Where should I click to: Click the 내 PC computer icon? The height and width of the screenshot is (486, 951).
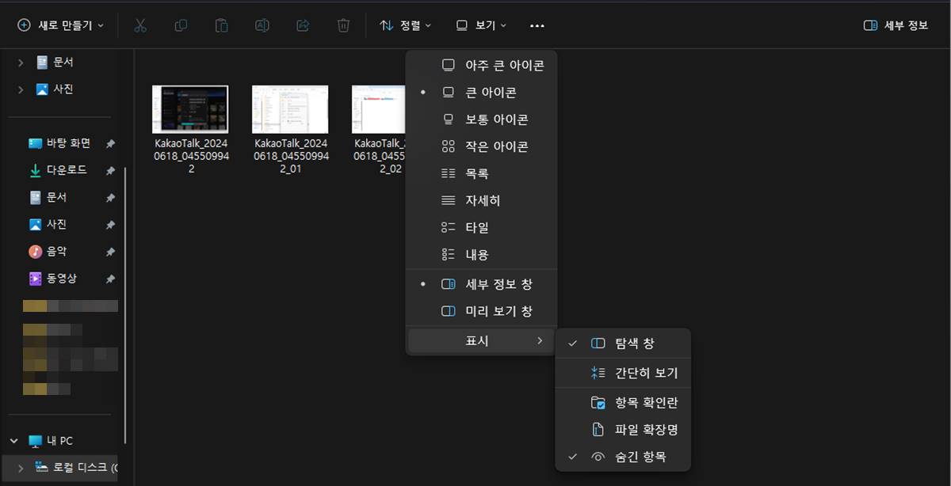coord(35,441)
